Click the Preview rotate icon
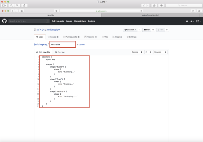This screenshot has width=203, height=142. pyautogui.click(x=154, y=6)
